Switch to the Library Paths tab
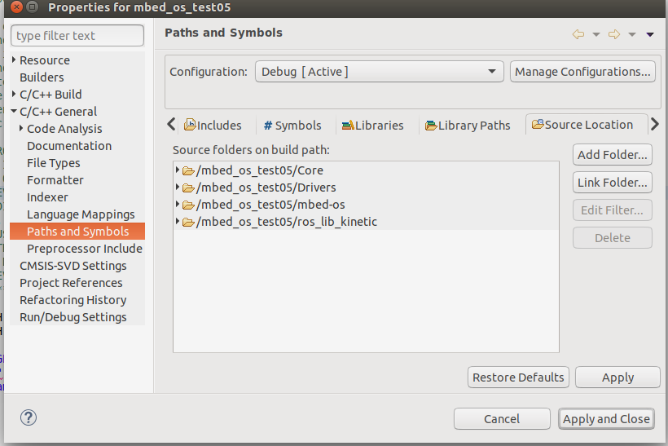 [468, 126]
